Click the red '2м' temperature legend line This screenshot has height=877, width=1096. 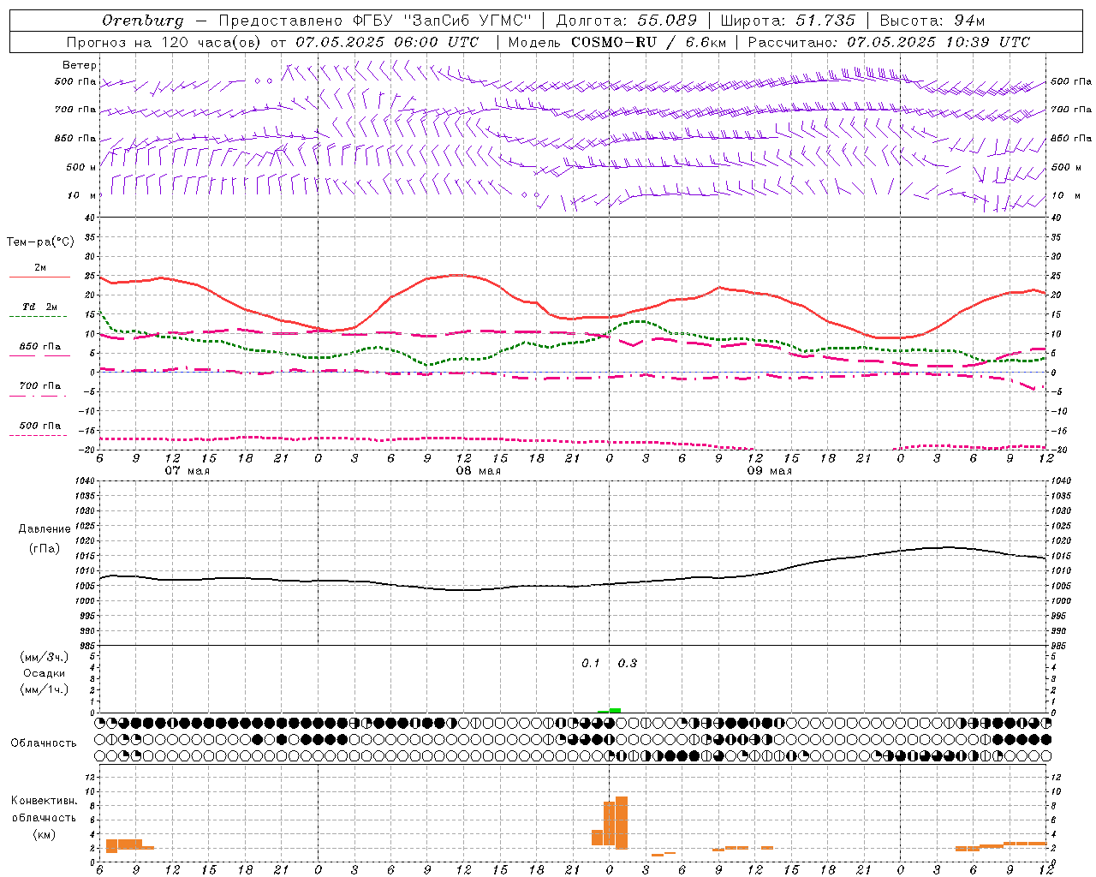(39, 277)
